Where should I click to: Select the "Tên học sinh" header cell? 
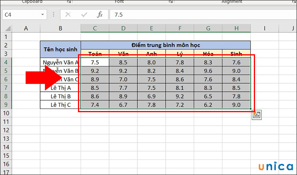tap(61, 49)
